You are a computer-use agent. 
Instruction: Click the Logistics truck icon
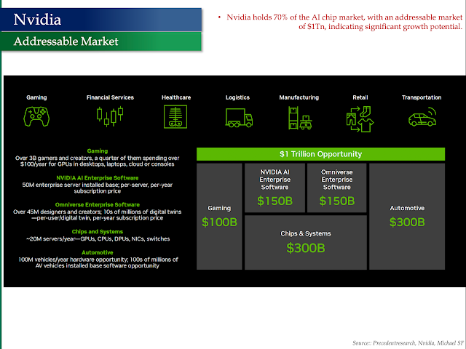[239, 118]
